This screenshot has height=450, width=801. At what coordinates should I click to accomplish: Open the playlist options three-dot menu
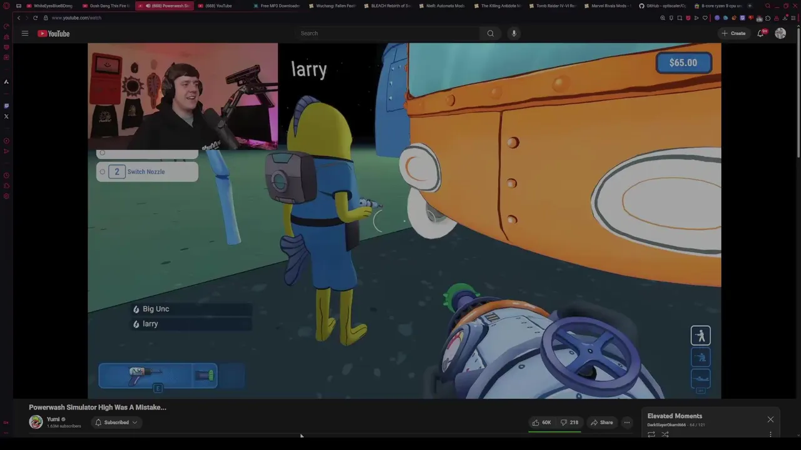point(770,434)
